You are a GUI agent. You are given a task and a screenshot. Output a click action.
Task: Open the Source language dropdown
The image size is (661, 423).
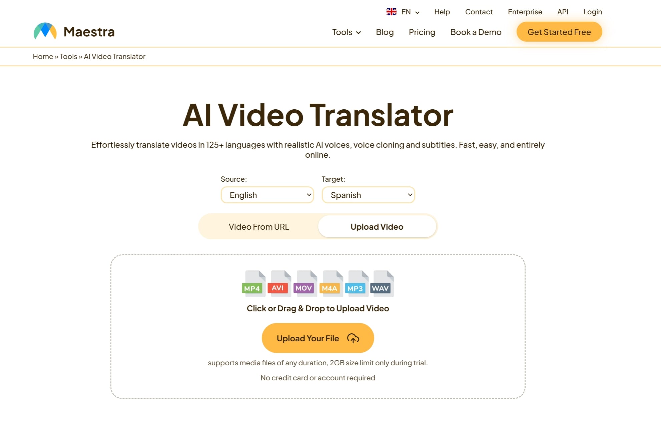[x=267, y=195]
